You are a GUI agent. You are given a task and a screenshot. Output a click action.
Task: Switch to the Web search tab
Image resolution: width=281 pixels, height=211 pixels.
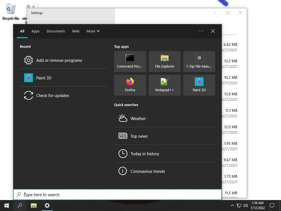tap(76, 31)
